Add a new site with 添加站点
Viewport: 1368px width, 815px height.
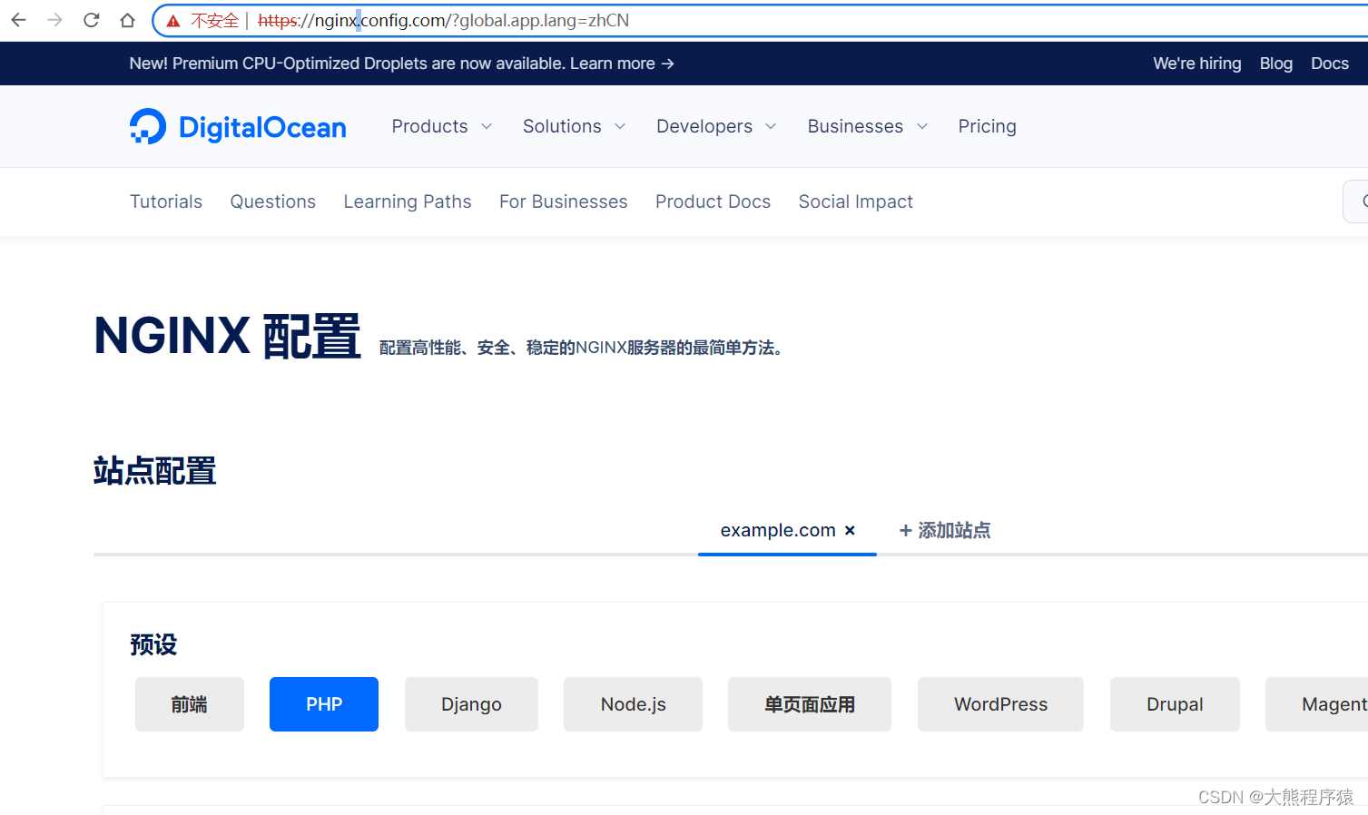tap(945, 530)
